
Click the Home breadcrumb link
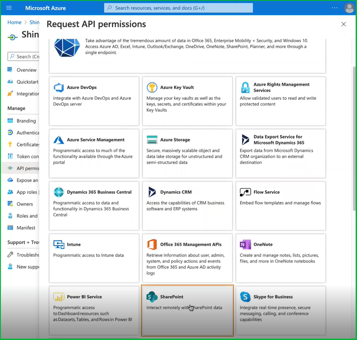click(x=14, y=22)
